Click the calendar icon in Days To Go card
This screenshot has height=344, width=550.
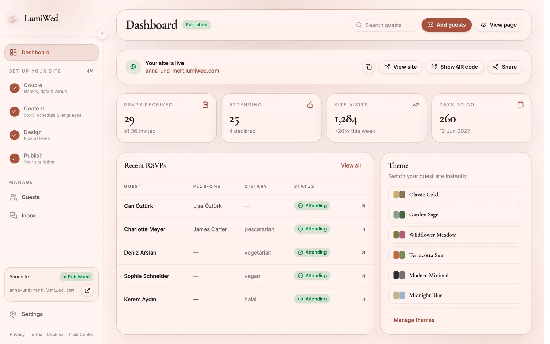click(x=520, y=105)
